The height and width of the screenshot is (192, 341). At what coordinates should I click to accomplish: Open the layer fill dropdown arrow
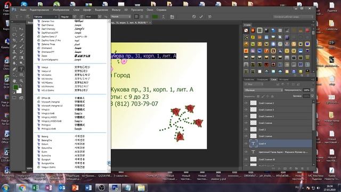click(x=312, y=96)
